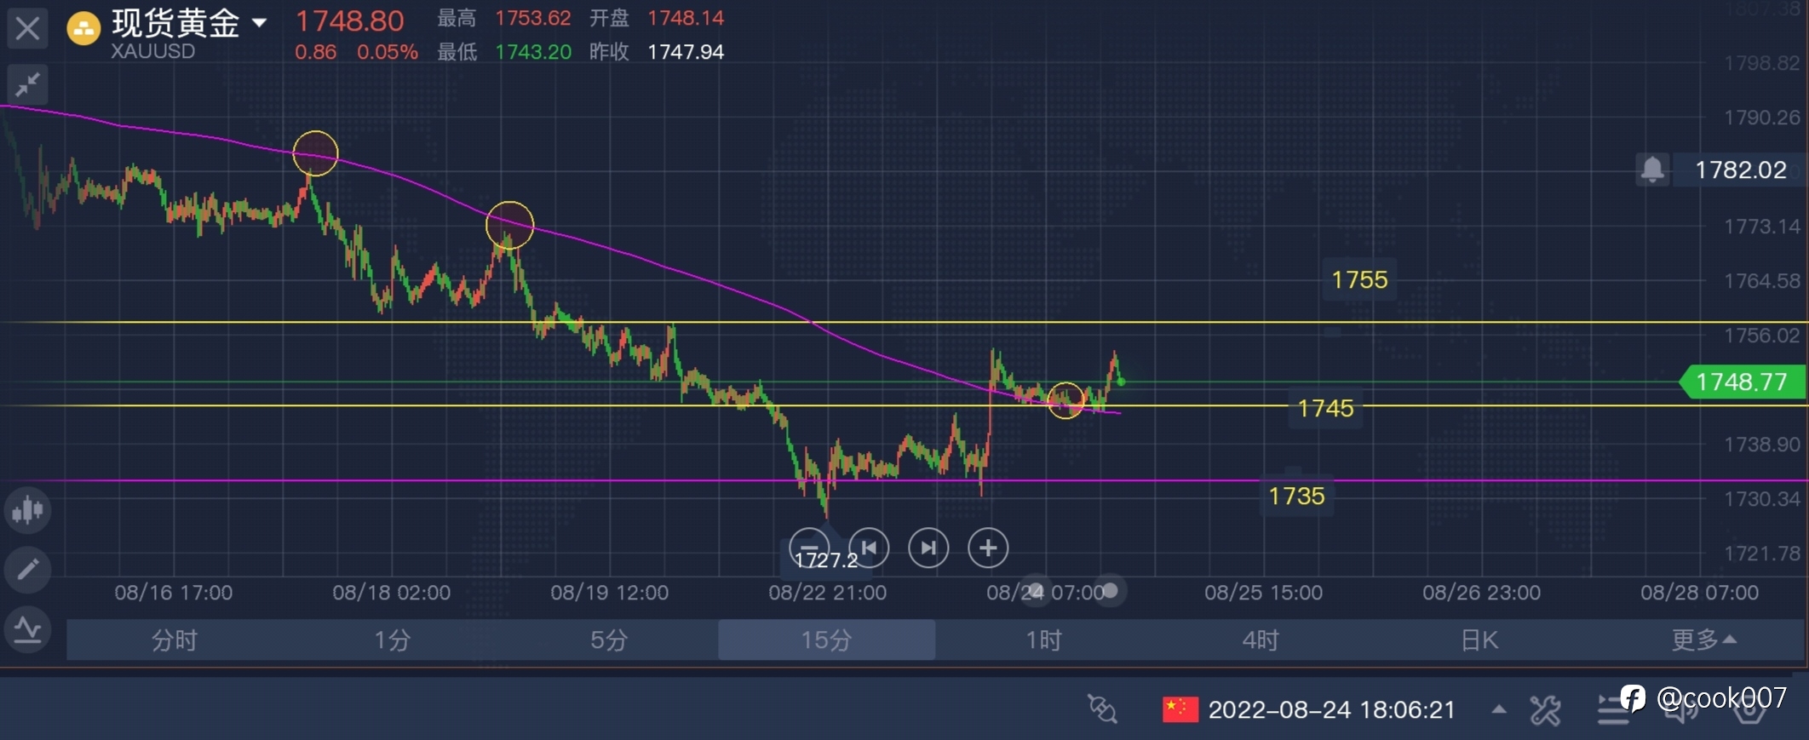Exit fullscreen with the shrink arrows icon
The width and height of the screenshot is (1809, 740).
[27, 84]
